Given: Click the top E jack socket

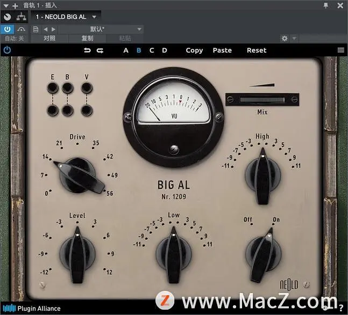Looking at the screenshot, I should pos(53,88).
